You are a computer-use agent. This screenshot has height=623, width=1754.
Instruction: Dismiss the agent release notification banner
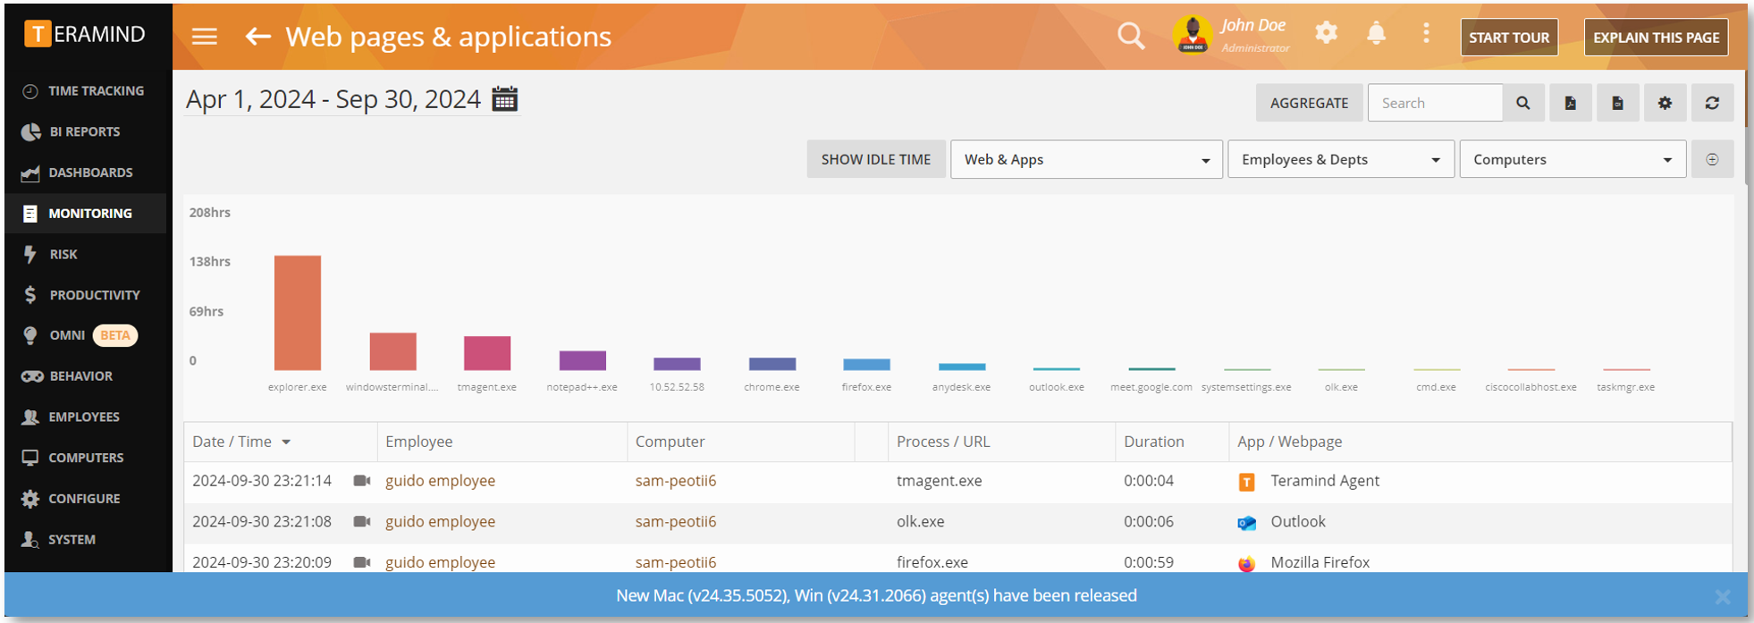(1723, 596)
